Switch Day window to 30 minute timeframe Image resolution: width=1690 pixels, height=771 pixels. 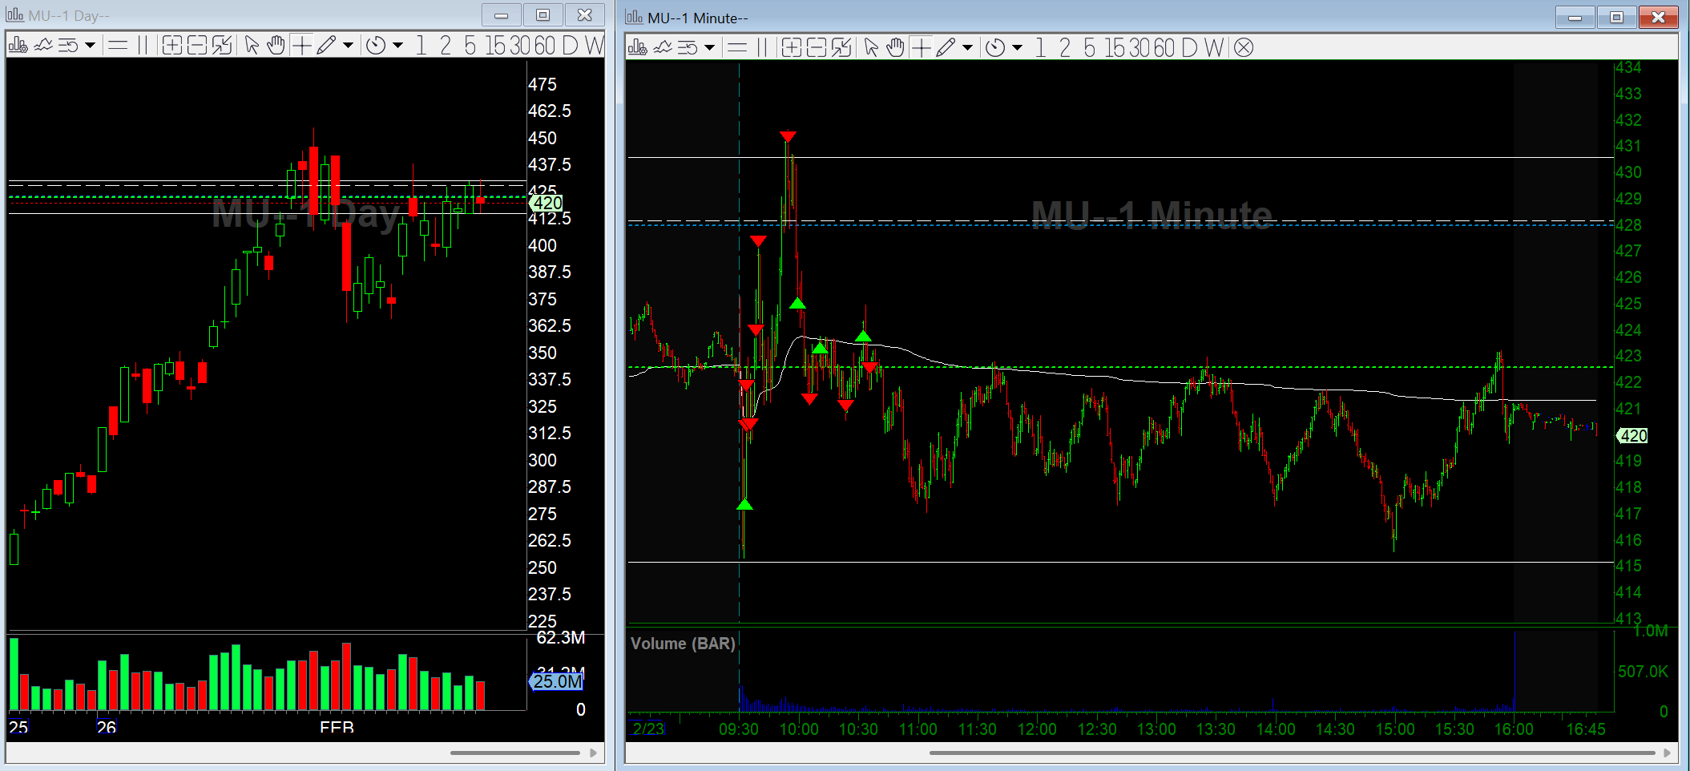520,46
